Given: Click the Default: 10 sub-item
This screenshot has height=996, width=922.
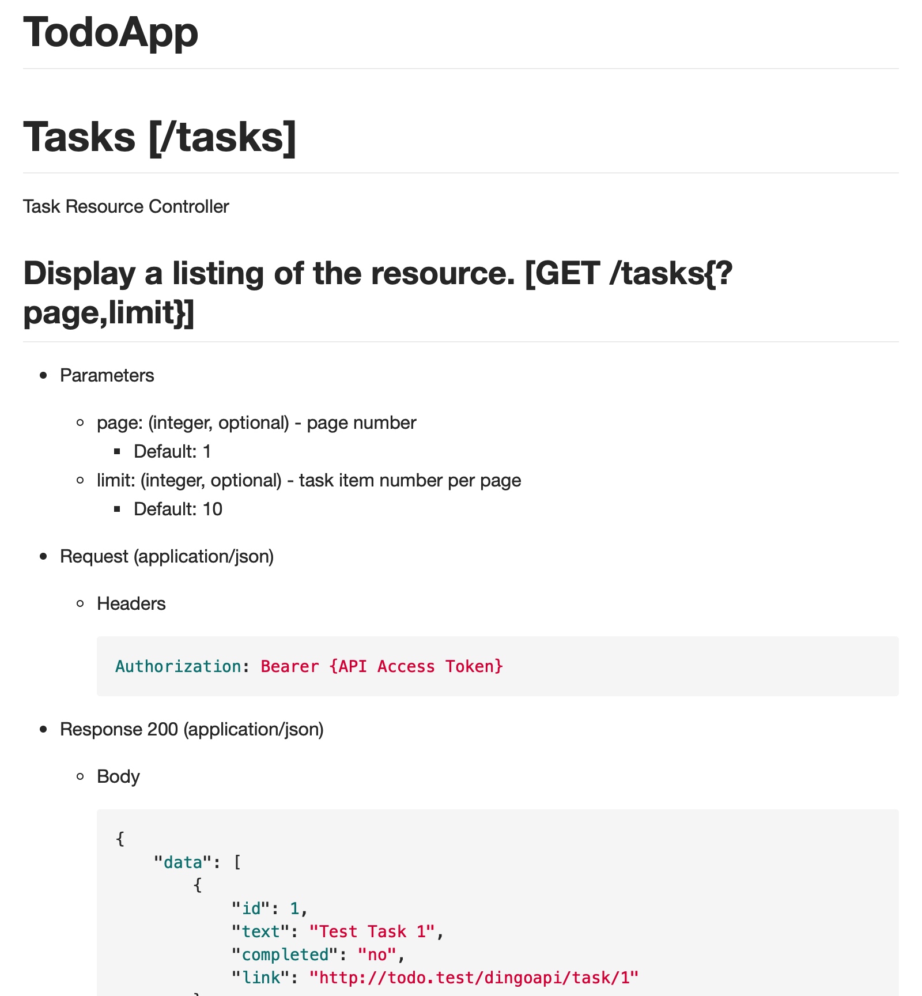Looking at the screenshot, I should pos(178,509).
